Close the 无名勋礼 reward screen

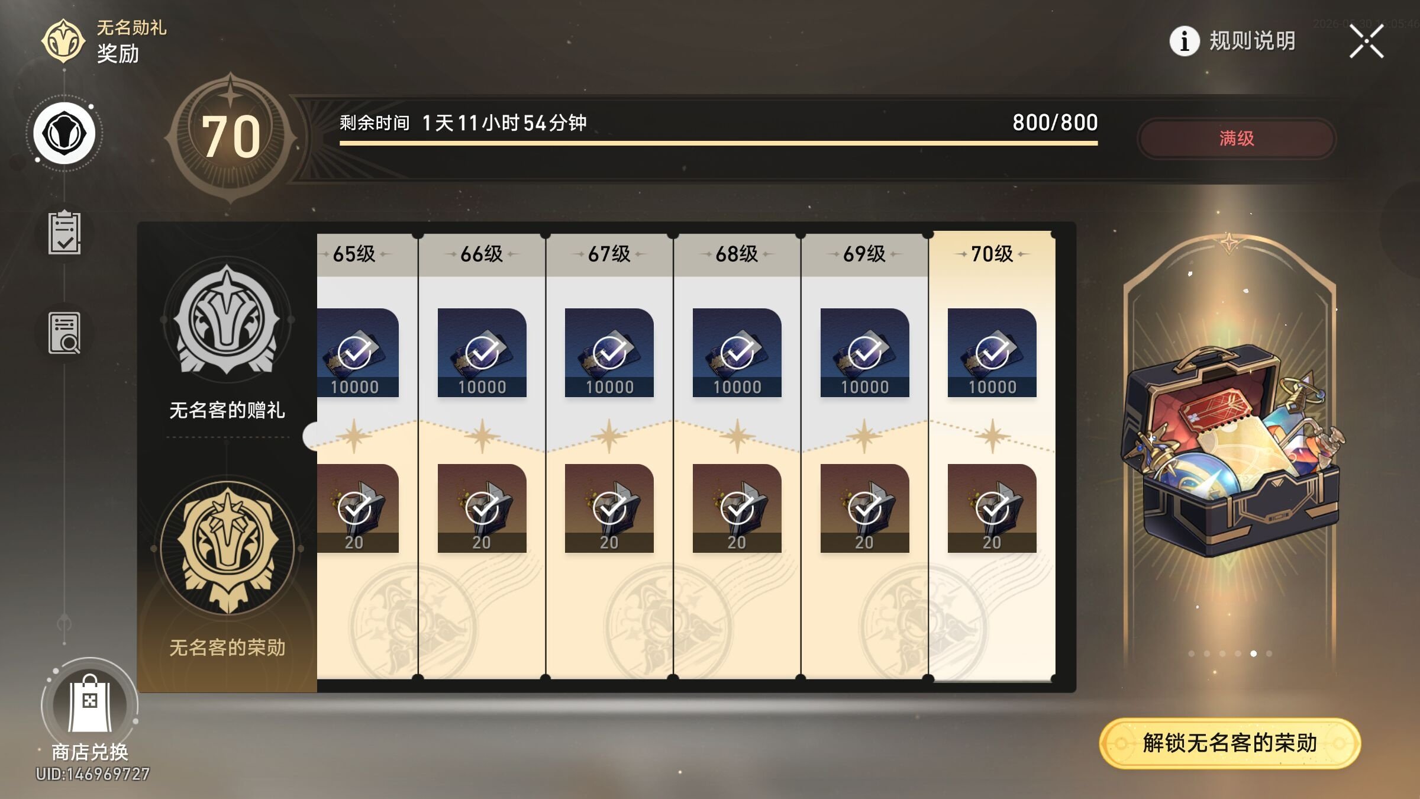(x=1366, y=41)
